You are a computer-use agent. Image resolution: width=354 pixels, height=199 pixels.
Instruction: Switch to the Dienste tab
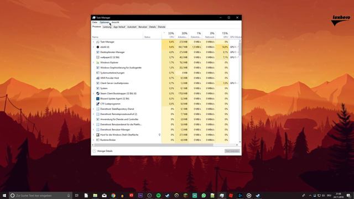pyautogui.click(x=162, y=27)
